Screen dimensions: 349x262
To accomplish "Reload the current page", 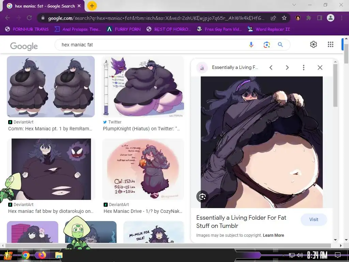I will (x=29, y=18).
